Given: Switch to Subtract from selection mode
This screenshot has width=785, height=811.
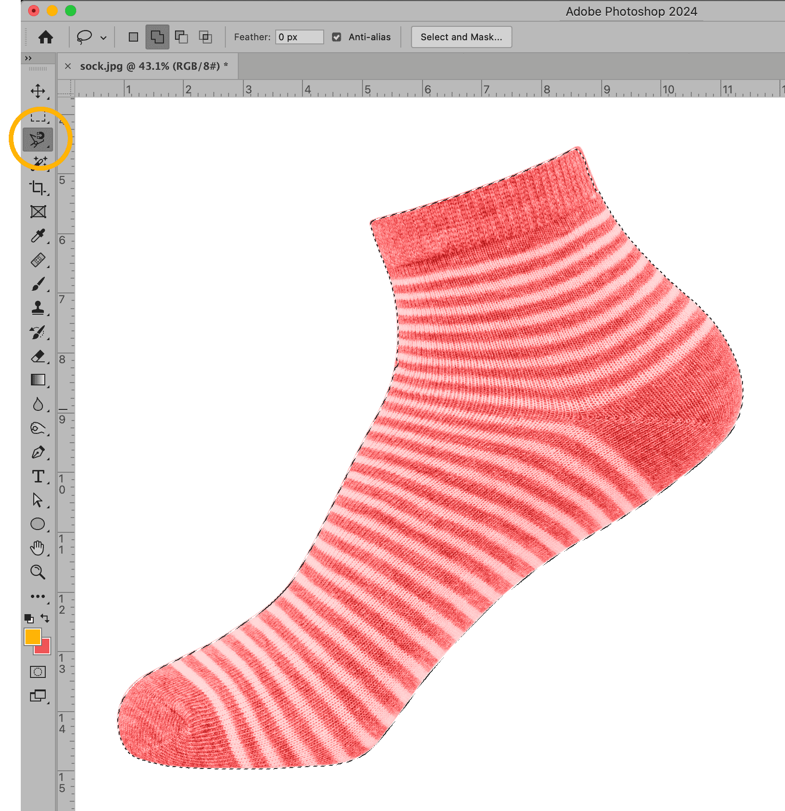Looking at the screenshot, I should 181,37.
